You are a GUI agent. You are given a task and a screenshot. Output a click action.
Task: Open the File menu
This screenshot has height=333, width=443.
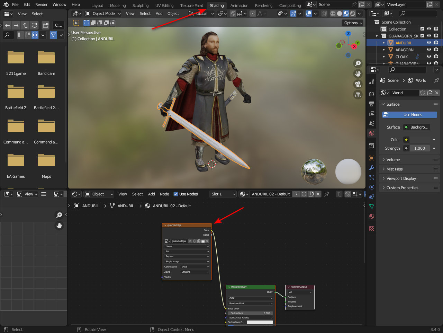pos(15,5)
